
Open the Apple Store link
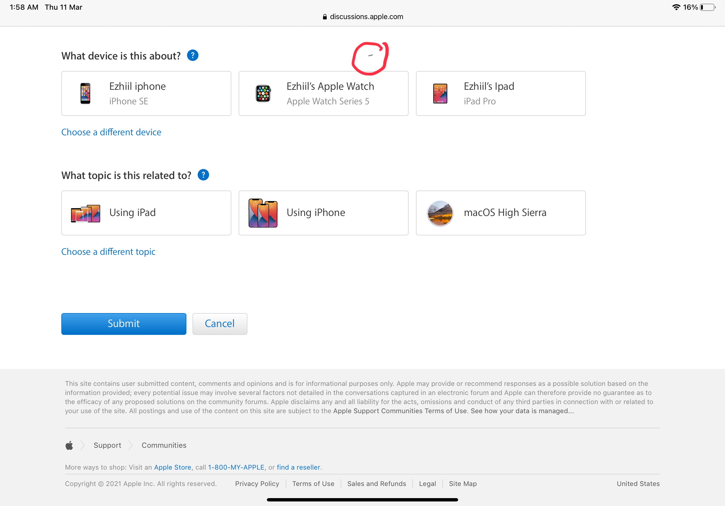[x=172, y=467]
